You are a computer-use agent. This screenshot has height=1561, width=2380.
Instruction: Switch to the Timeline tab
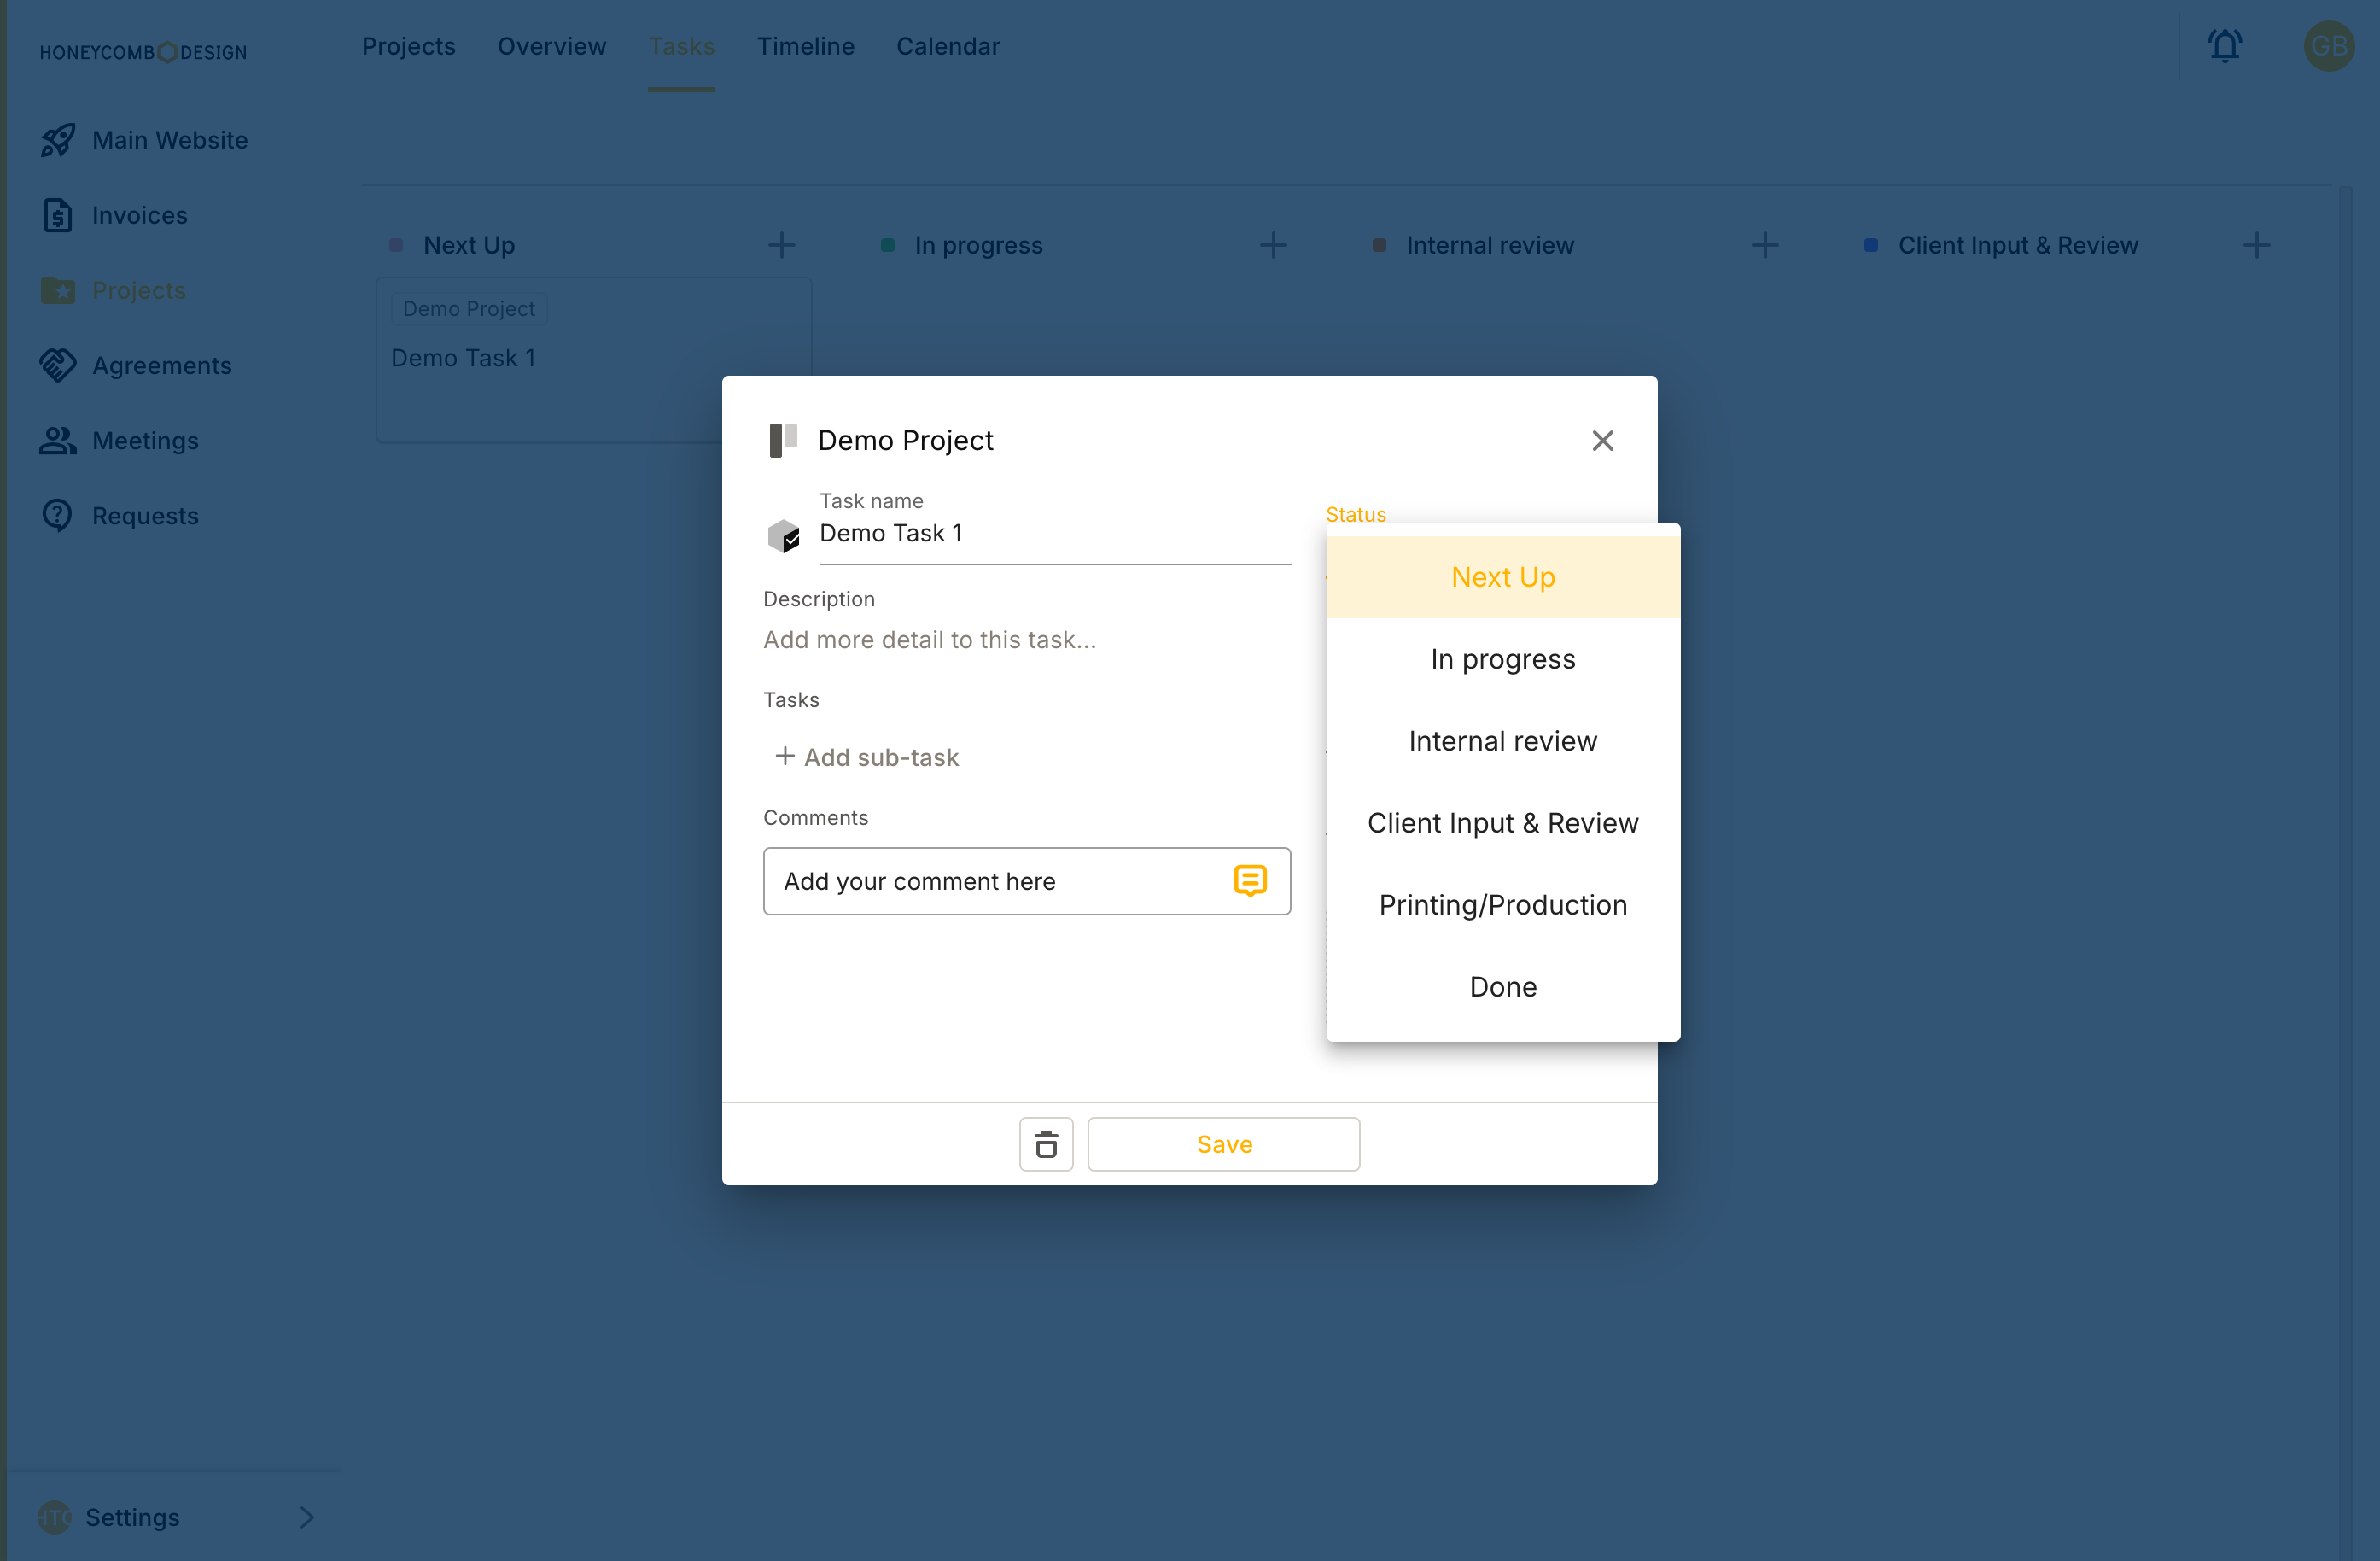tap(805, 46)
